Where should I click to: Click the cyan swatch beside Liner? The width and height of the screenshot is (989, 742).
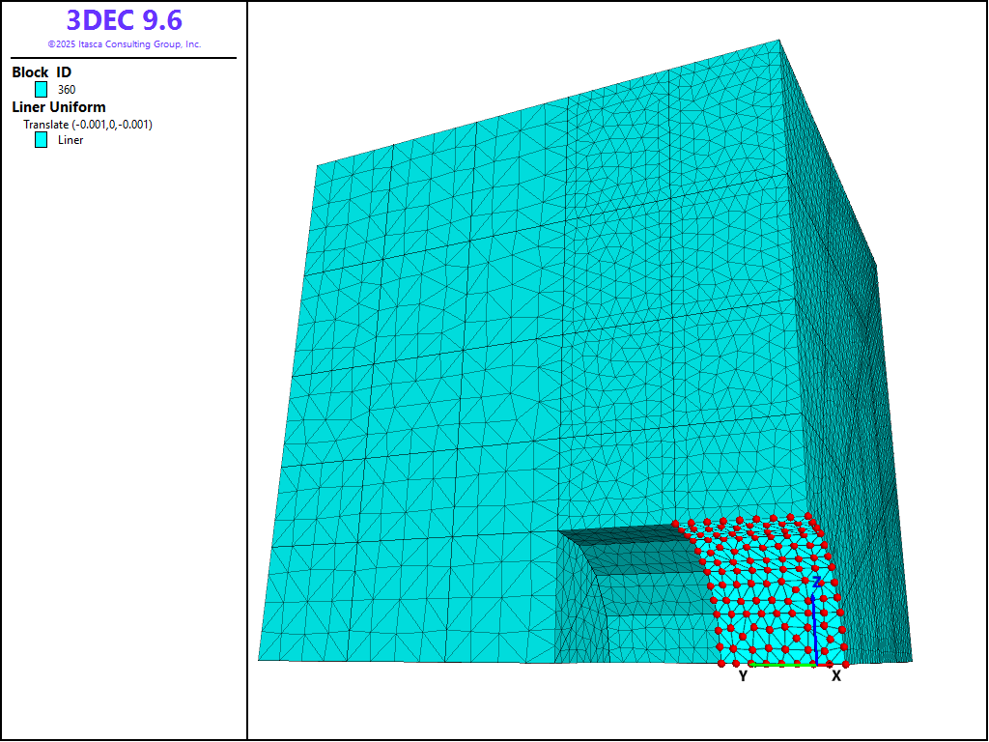tap(42, 139)
